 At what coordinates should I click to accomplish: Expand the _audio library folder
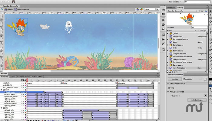[x=167, y=34]
